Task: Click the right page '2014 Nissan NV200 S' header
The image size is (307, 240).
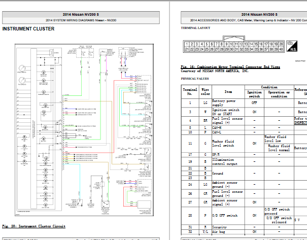Action: coord(259,15)
